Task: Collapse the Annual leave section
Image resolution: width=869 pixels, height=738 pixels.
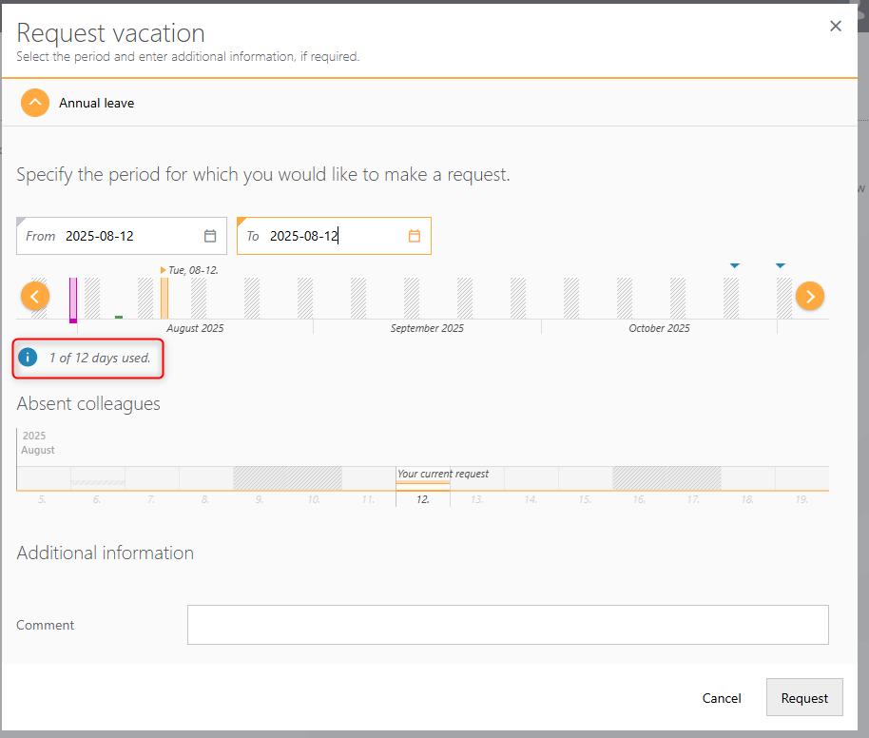Action: tap(35, 103)
